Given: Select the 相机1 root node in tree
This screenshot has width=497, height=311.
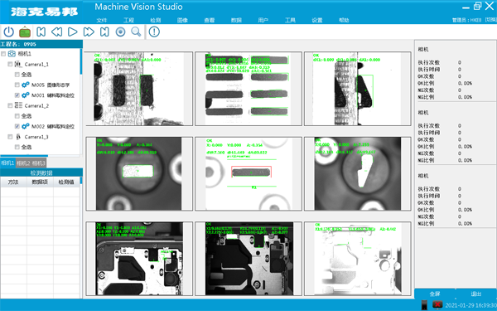Looking at the screenshot, I should [x=24, y=54].
